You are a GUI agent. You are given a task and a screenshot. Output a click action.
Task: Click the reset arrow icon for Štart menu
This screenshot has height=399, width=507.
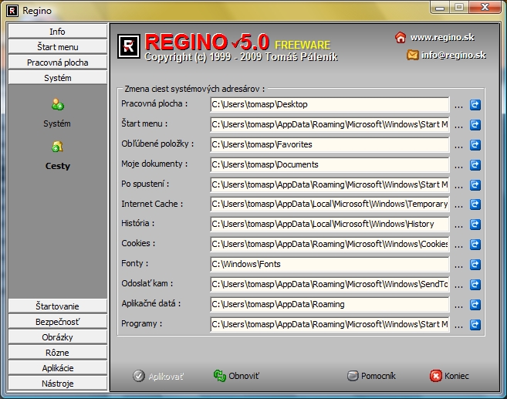tap(475, 125)
